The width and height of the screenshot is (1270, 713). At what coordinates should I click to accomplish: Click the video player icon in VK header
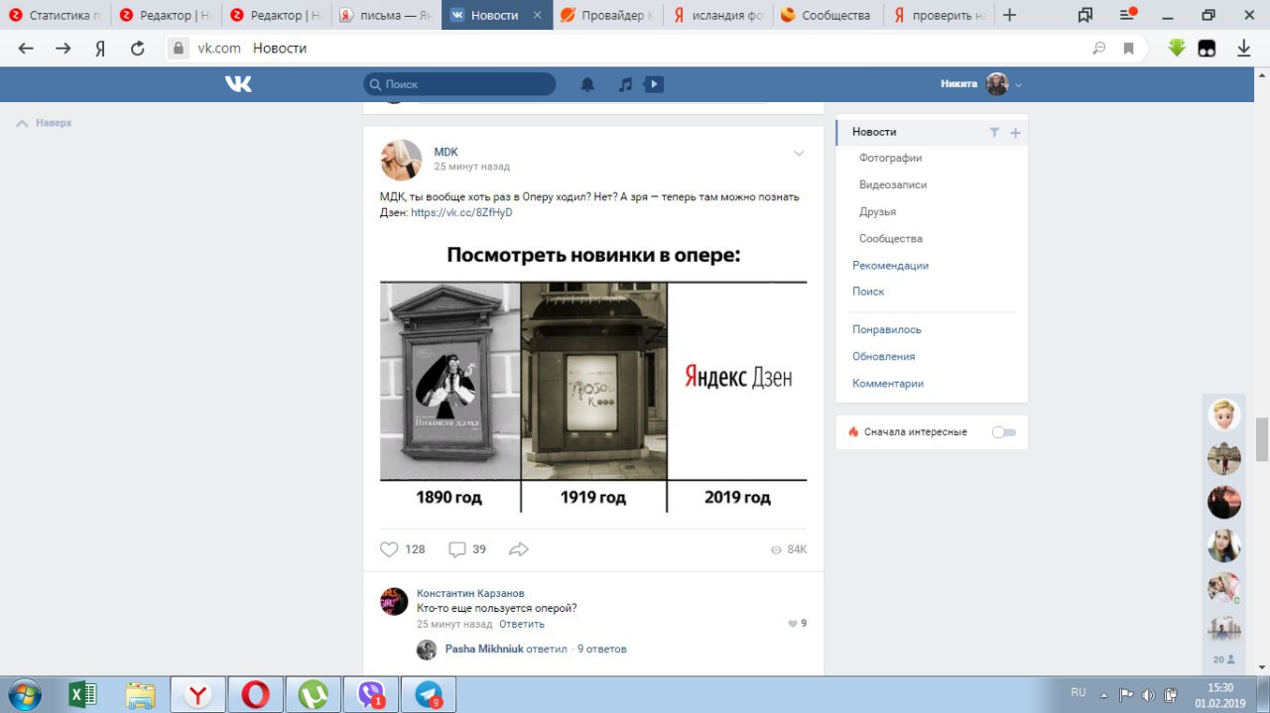(x=654, y=84)
